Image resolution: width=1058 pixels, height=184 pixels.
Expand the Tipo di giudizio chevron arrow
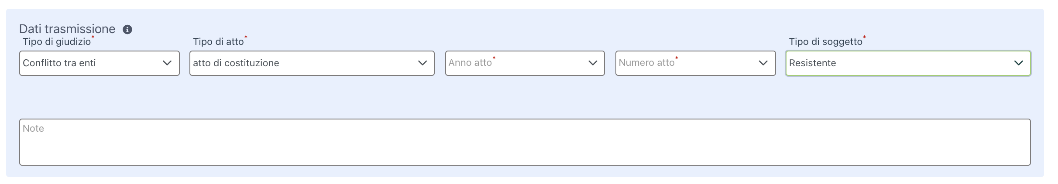pos(167,63)
